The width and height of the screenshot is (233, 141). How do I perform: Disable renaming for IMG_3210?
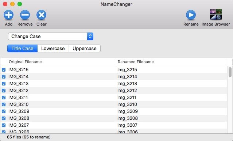[4, 104]
